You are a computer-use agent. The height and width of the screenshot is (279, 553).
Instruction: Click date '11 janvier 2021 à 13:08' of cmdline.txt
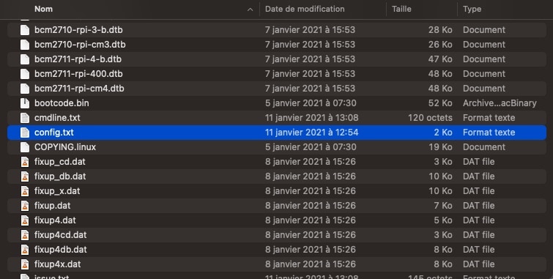(x=312, y=118)
